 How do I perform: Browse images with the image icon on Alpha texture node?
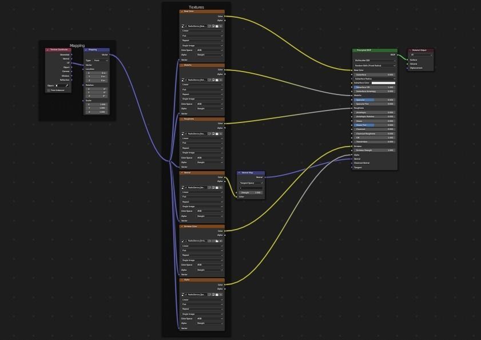click(x=184, y=295)
